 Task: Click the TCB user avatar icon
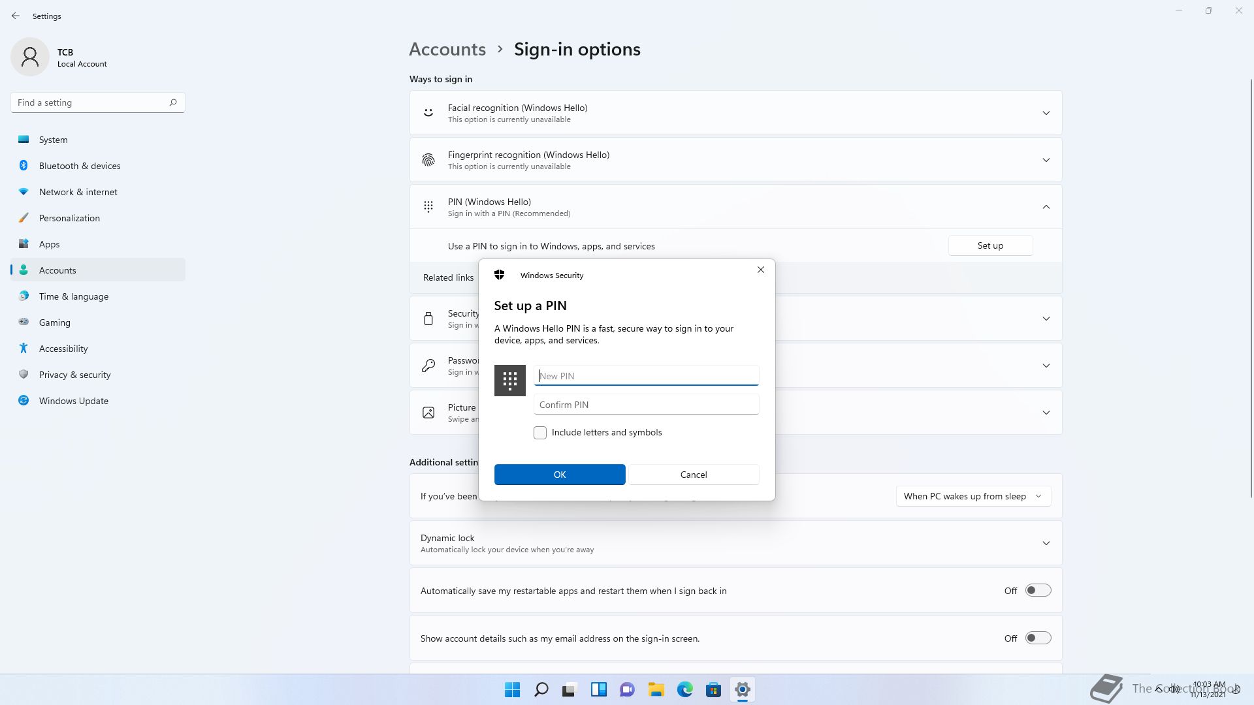pos(30,57)
